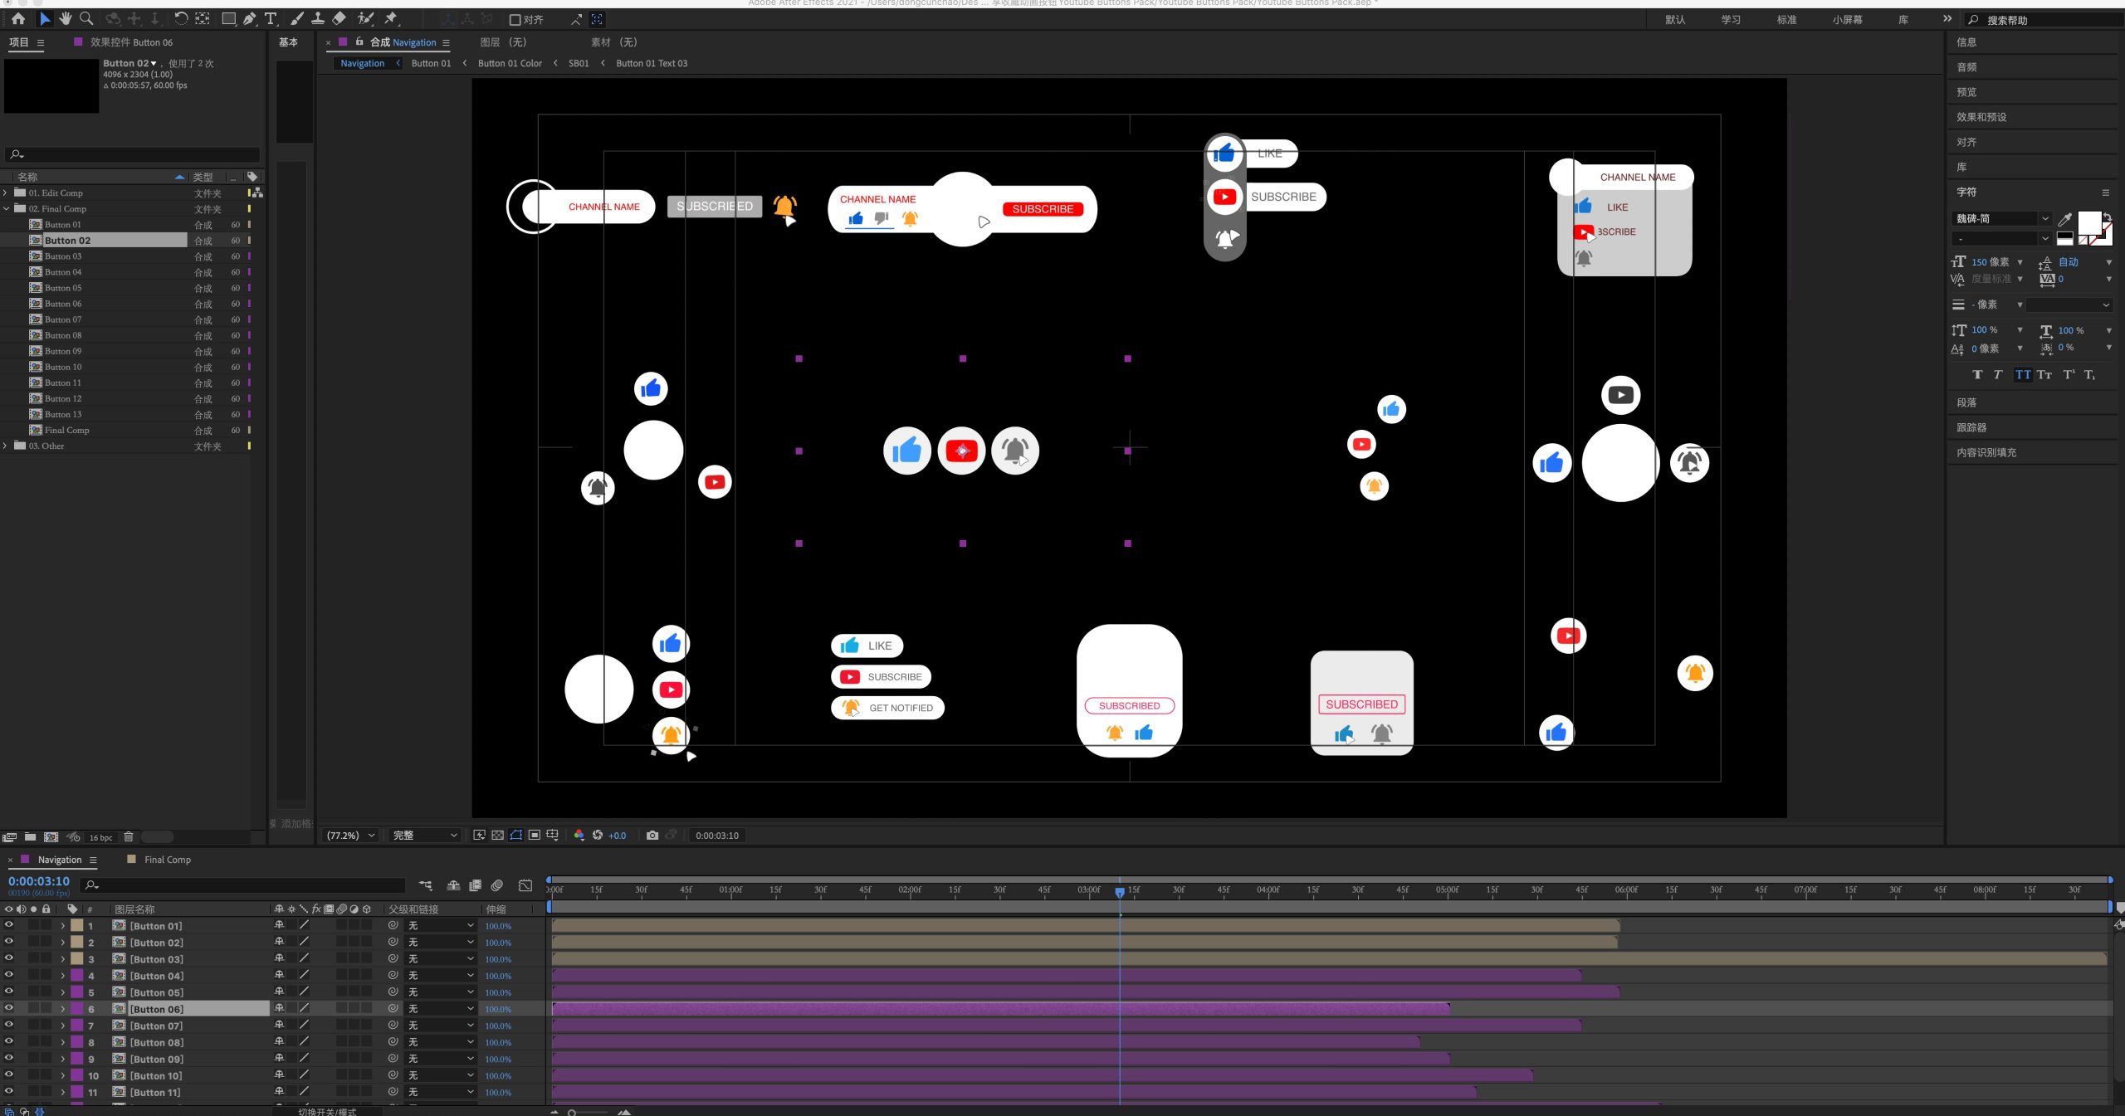The image size is (2125, 1116).
Task: Collapse the 02. Final Comp folder
Action: [x=6, y=208]
